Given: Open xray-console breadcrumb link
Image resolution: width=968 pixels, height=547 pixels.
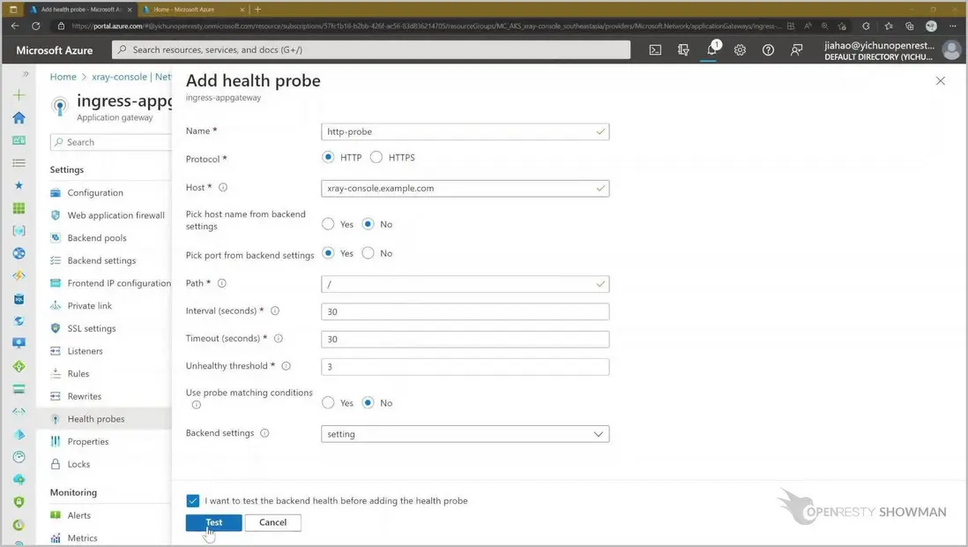Looking at the screenshot, I should point(119,77).
